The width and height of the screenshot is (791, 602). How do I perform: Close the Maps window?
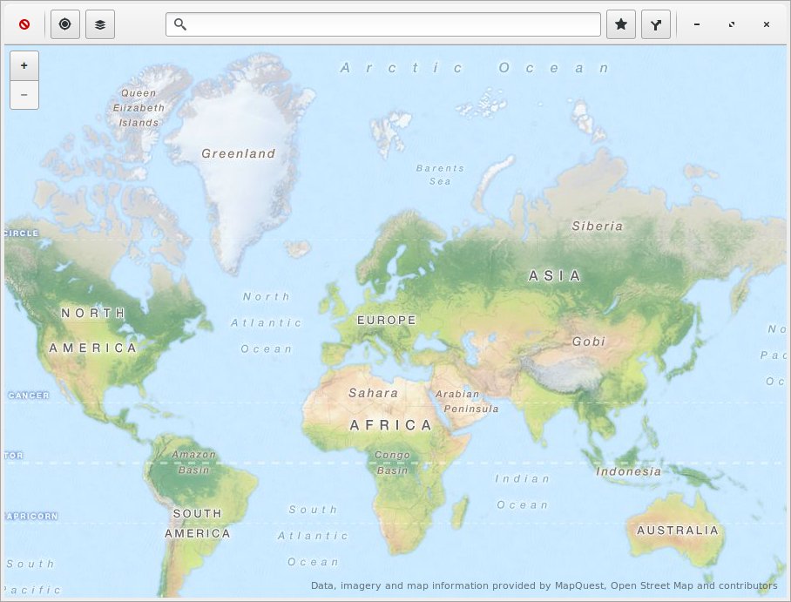point(767,24)
